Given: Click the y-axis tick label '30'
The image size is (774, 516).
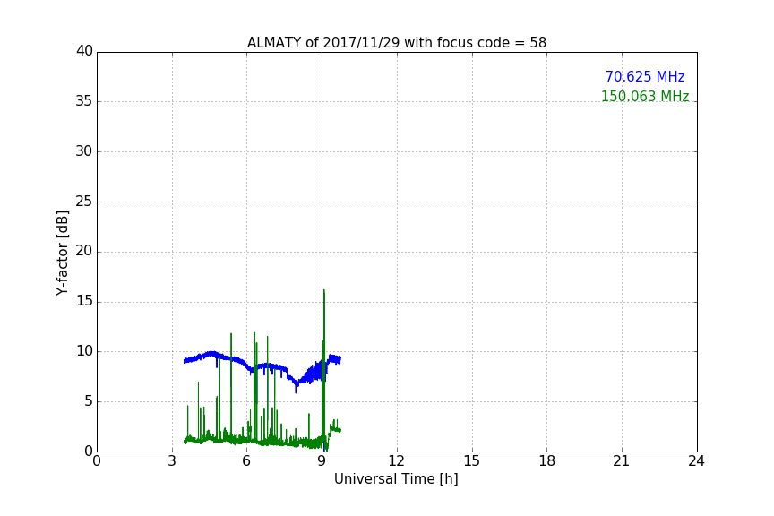Looking at the screenshot, I should (84, 151).
